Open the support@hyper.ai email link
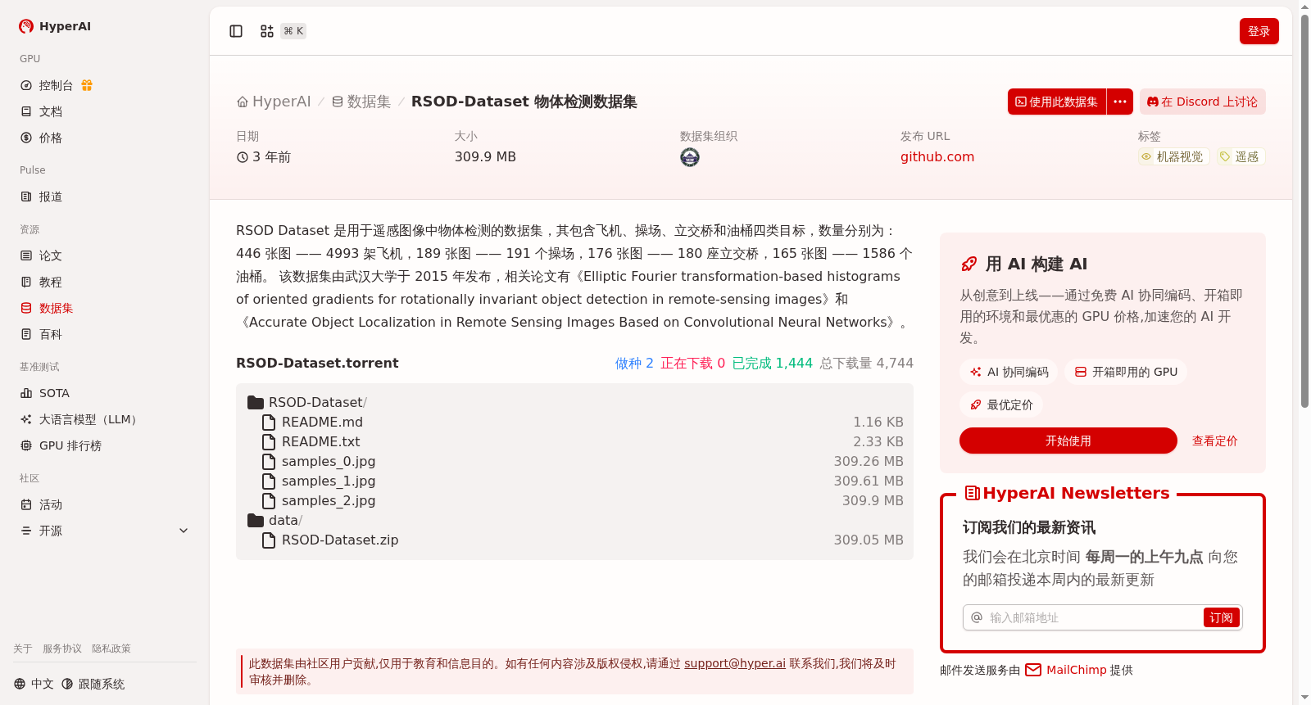 pos(735,663)
